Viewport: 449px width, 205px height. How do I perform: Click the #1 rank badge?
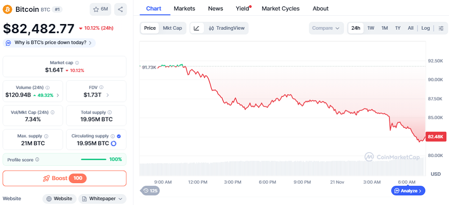57,10
